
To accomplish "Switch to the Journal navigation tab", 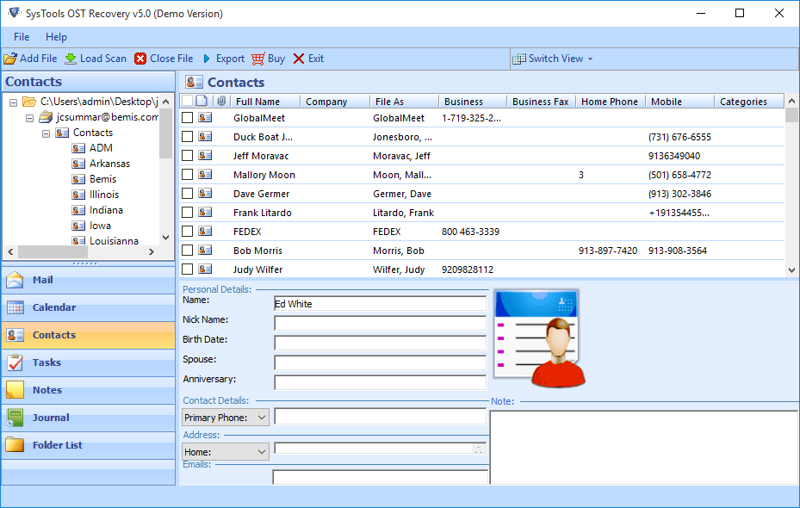I will [x=88, y=418].
